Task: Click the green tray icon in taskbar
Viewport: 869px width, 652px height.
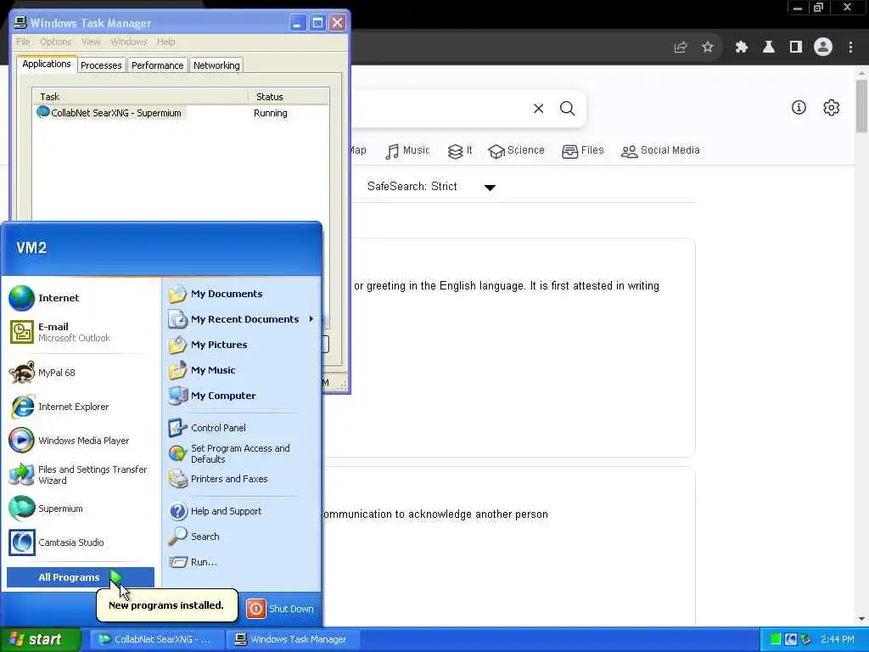Action: tap(776, 639)
